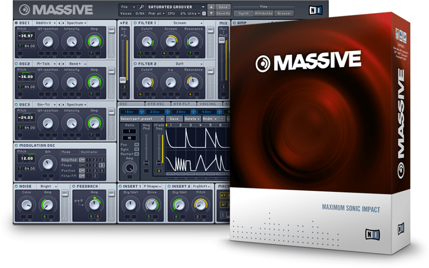429x268 pixels.
Task: Select previous OSC1 wavetable with left arrow
Action: click(59, 23)
